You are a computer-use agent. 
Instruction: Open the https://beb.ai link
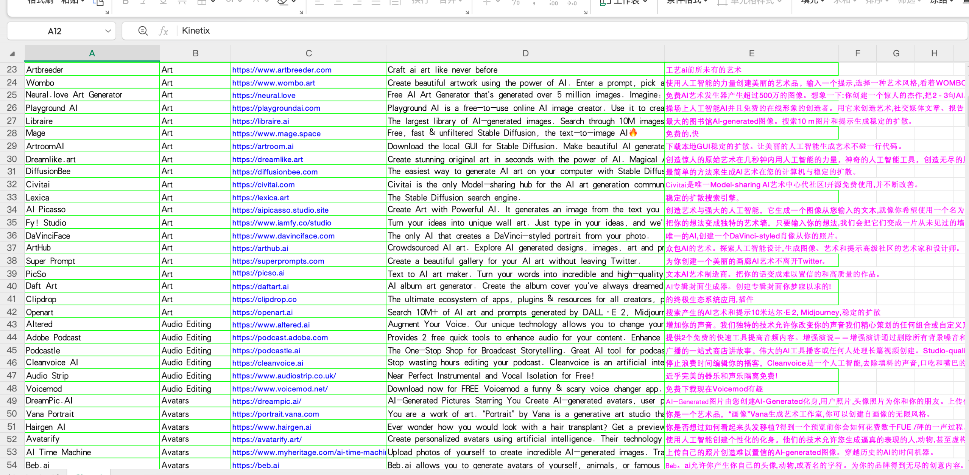click(255, 465)
